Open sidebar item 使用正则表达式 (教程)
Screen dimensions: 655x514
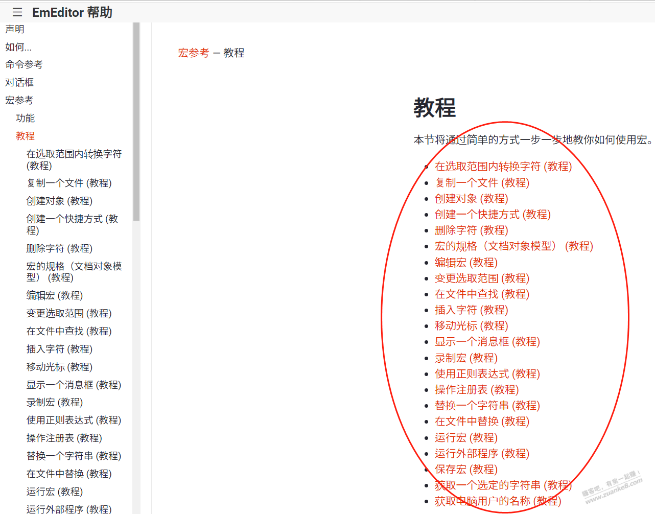pos(74,420)
